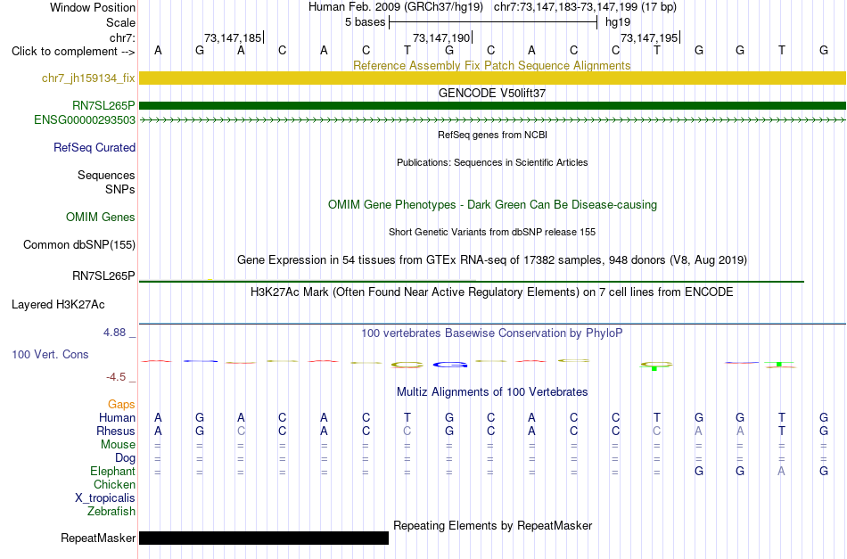This screenshot has width=847, height=559.
Task: Click the 4.88 upper scale value
Action: (x=114, y=333)
